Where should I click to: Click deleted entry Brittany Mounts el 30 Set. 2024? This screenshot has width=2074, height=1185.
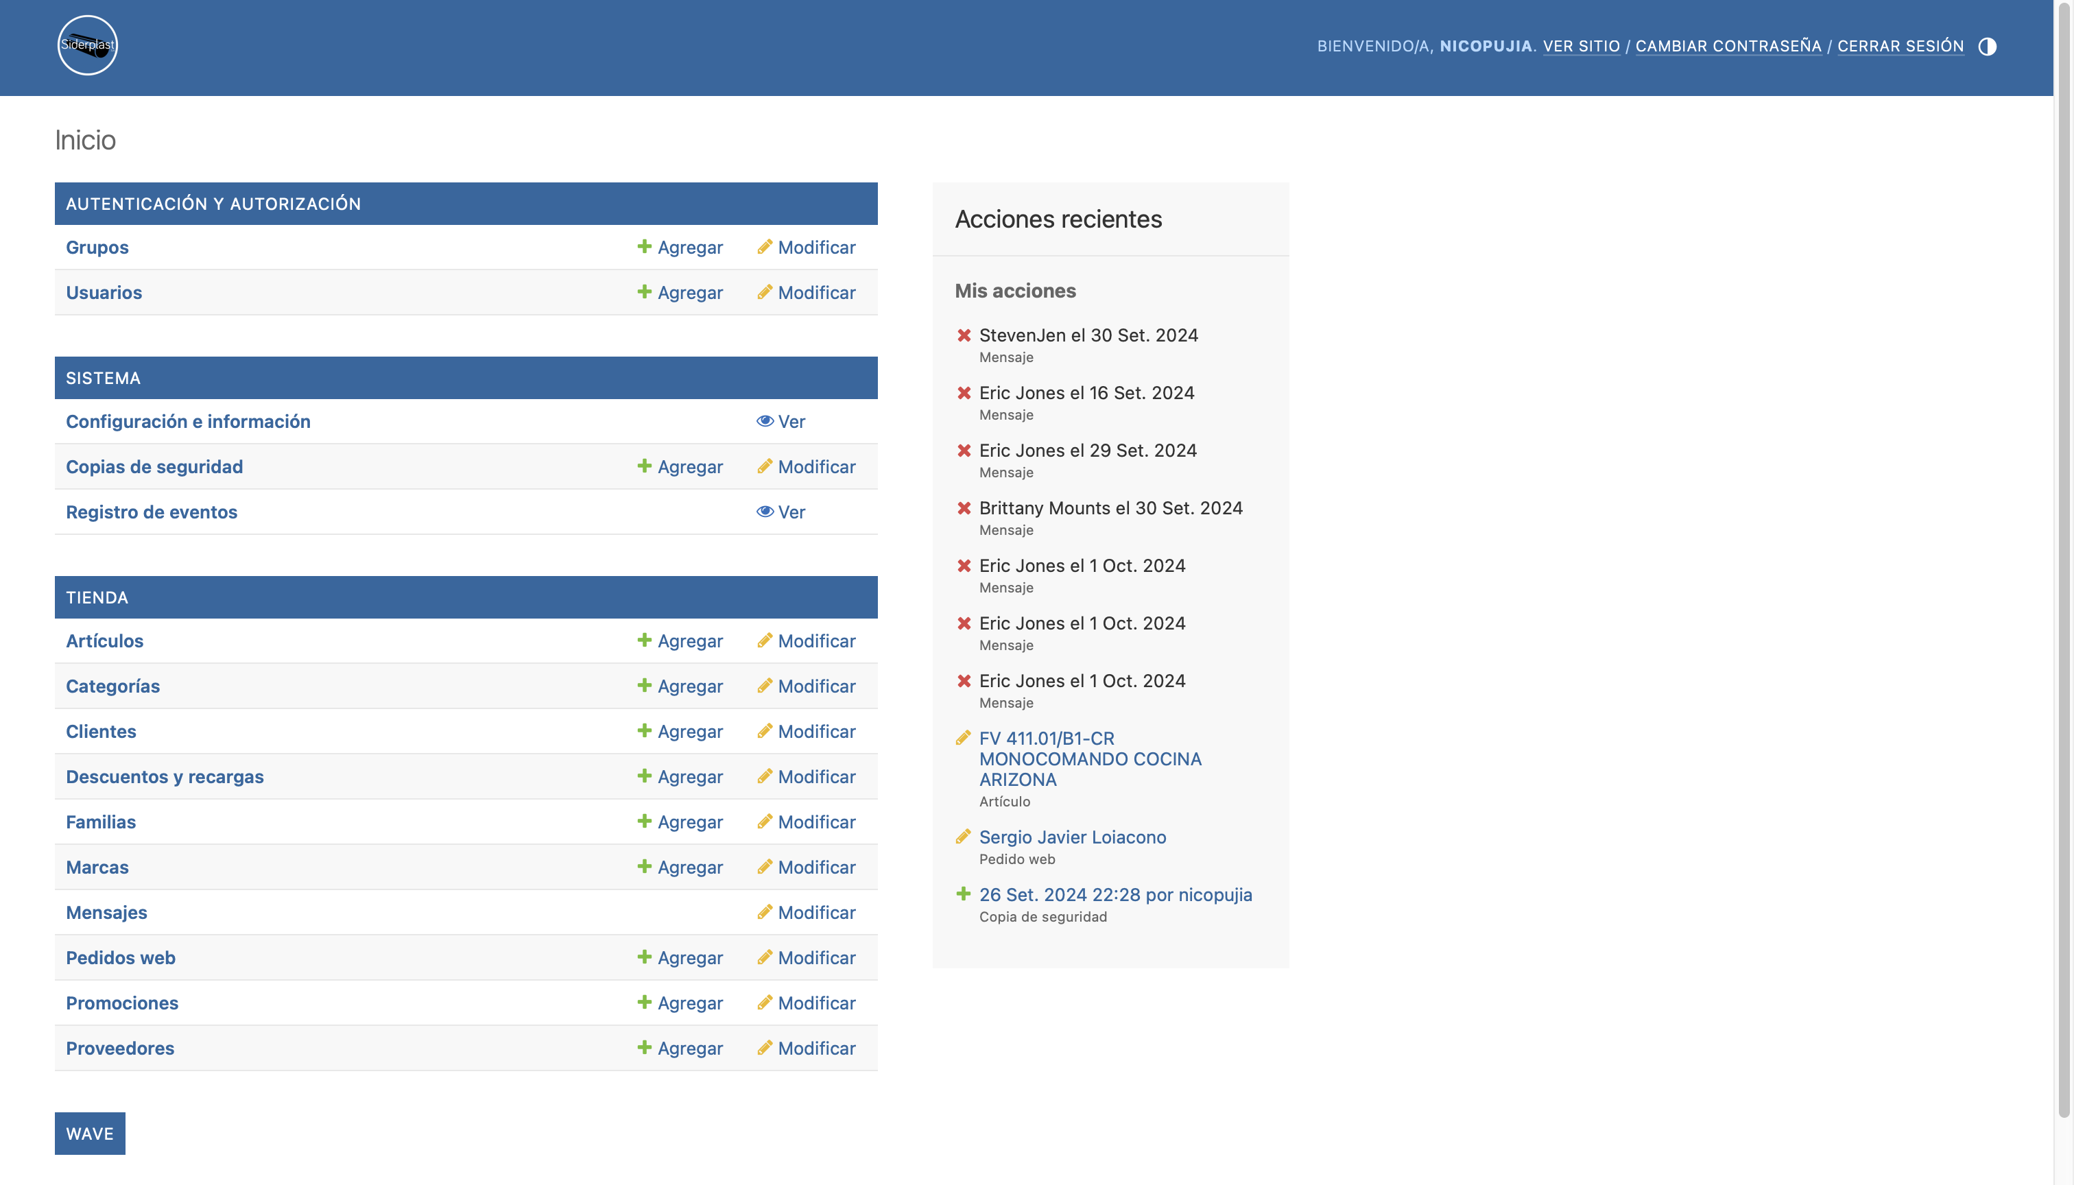click(1110, 508)
